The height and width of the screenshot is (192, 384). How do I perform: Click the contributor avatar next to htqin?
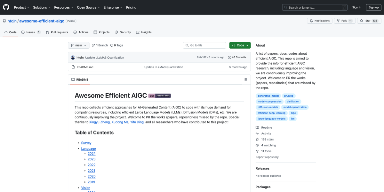pyautogui.click(x=73, y=57)
